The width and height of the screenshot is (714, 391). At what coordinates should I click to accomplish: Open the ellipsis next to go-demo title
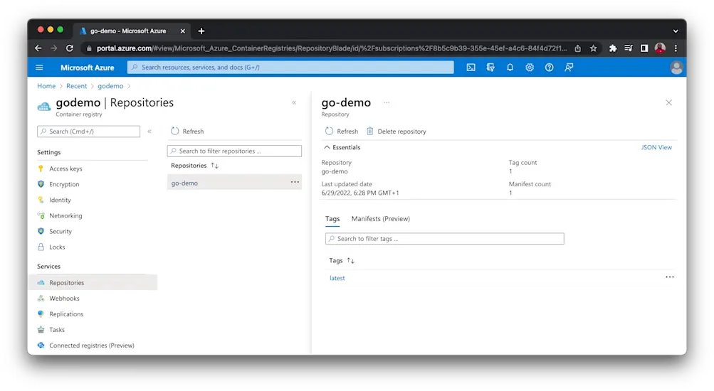387,103
